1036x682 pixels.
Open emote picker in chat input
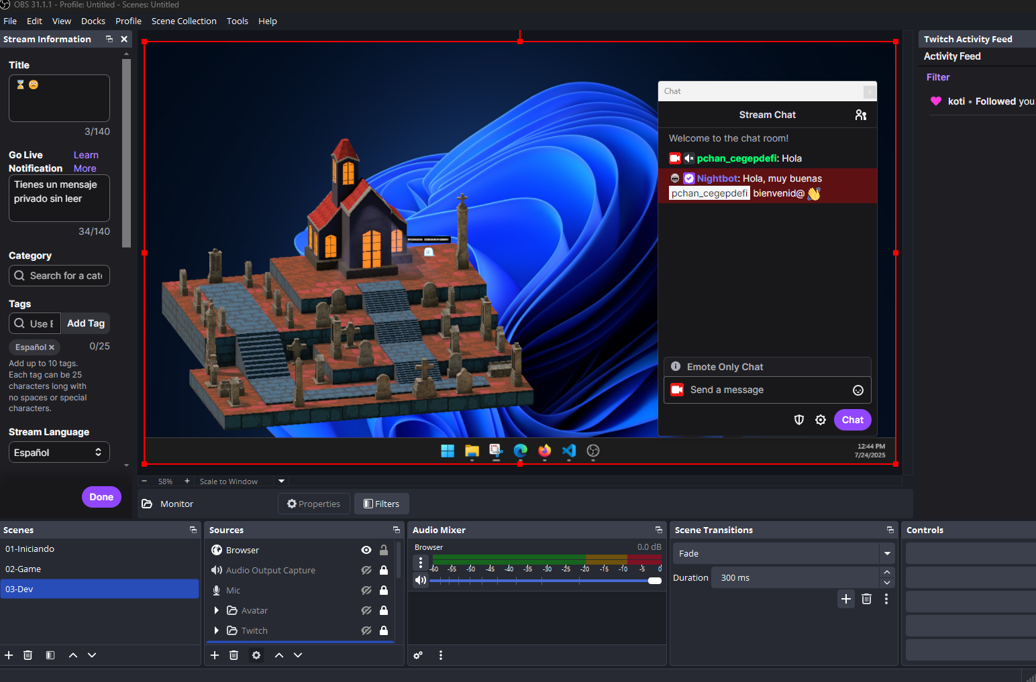(x=858, y=390)
